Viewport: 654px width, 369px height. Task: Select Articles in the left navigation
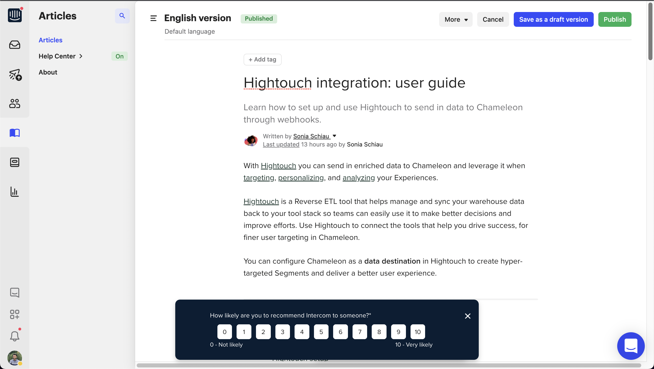click(51, 40)
